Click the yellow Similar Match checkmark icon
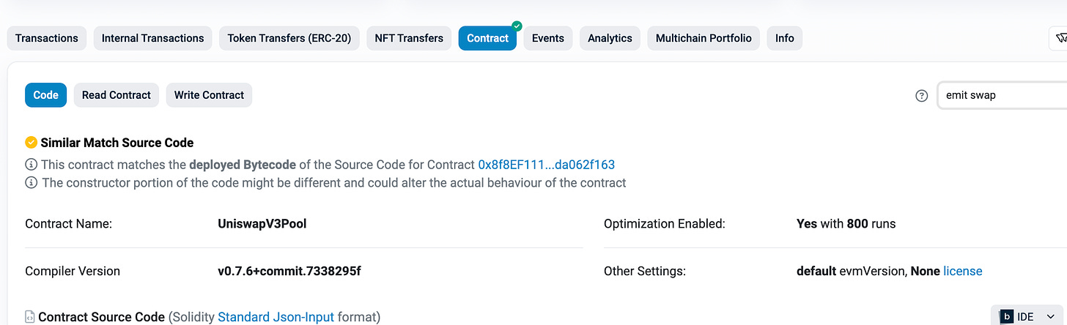The height and width of the screenshot is (325, 1067). pos(31,142)
